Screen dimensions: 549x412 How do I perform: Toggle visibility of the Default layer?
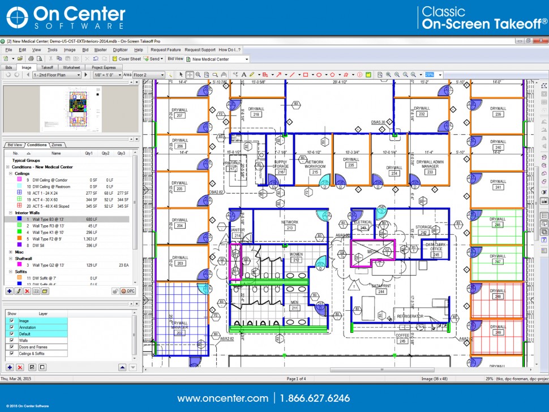[12, 334]
